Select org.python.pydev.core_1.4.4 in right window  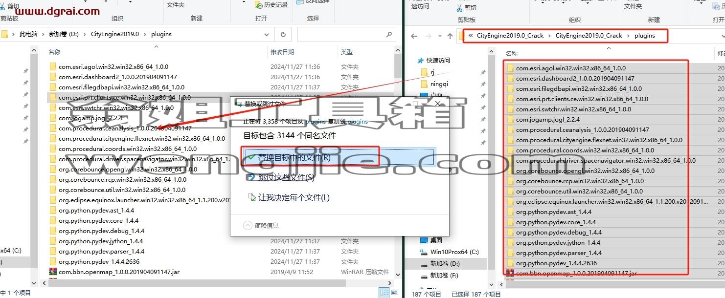tap(556, 222)
